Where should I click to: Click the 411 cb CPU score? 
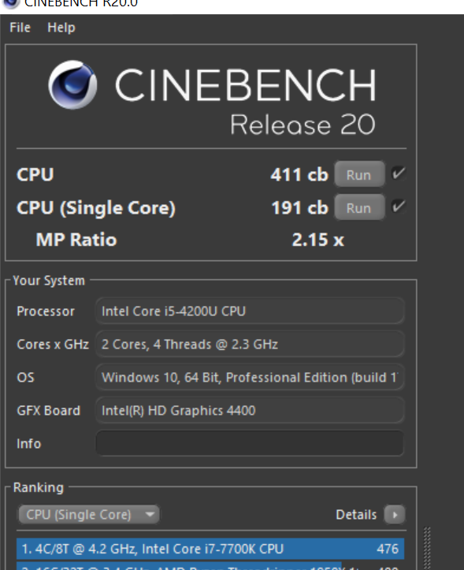[299, 175]
